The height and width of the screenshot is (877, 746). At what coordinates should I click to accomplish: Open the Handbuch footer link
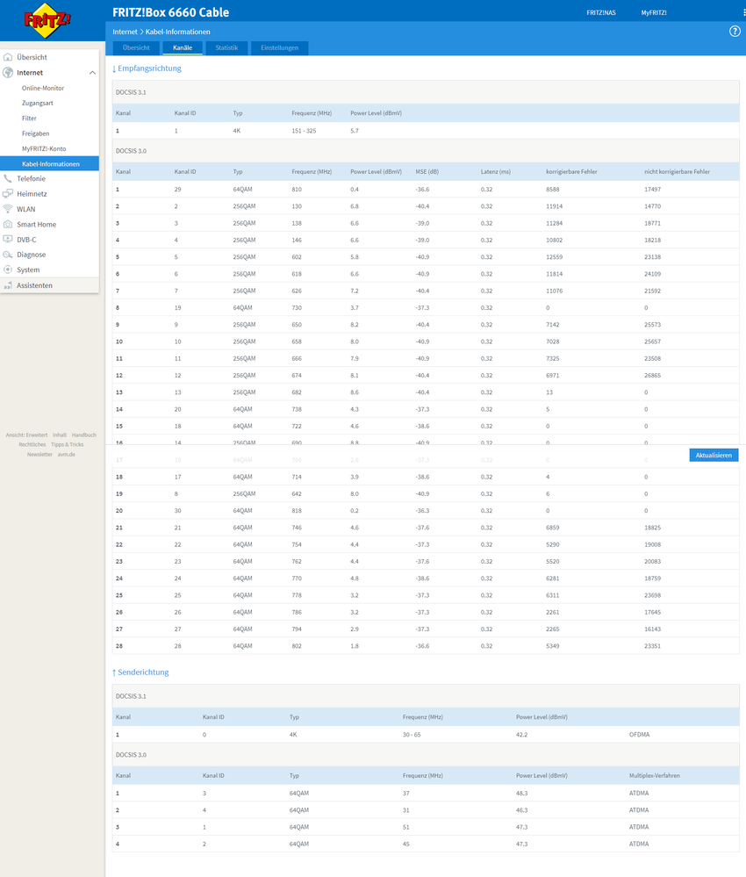point(84,435)
